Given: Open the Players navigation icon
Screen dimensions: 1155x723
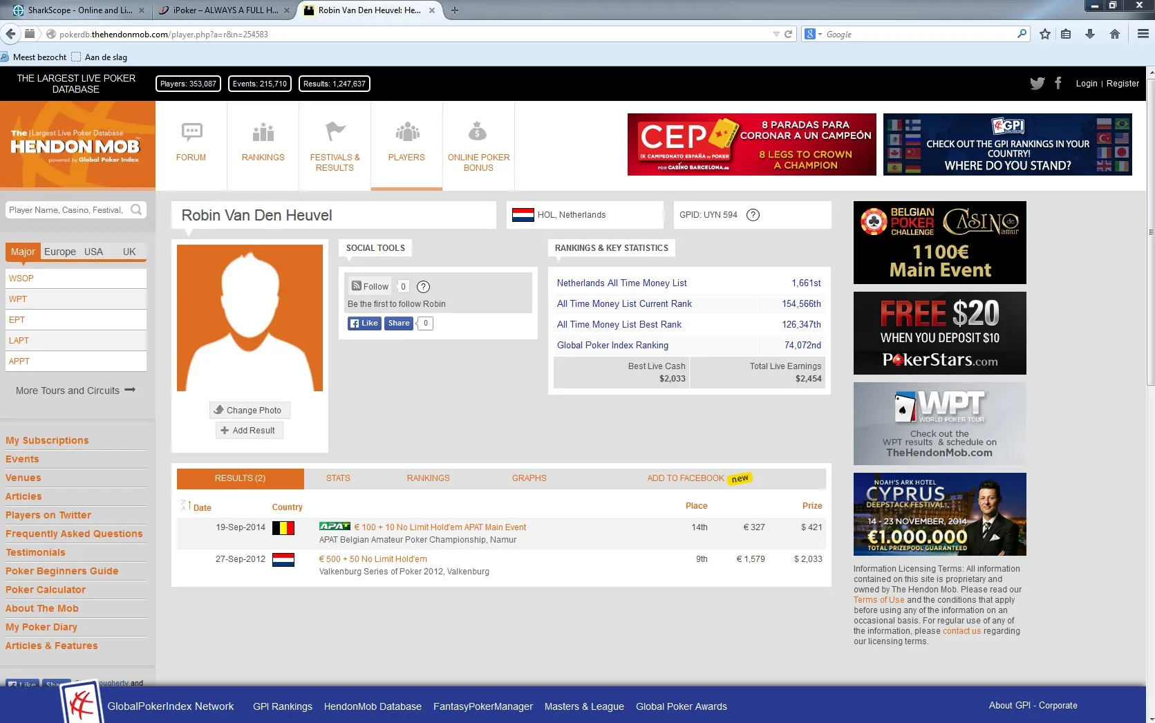Looking at the screenshot, I should 407,131.
